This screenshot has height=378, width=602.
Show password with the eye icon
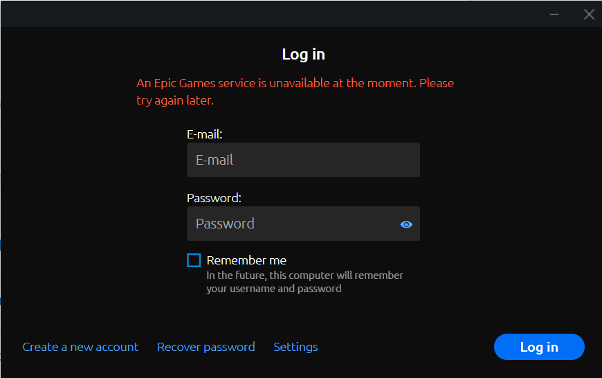pos(406,224)
